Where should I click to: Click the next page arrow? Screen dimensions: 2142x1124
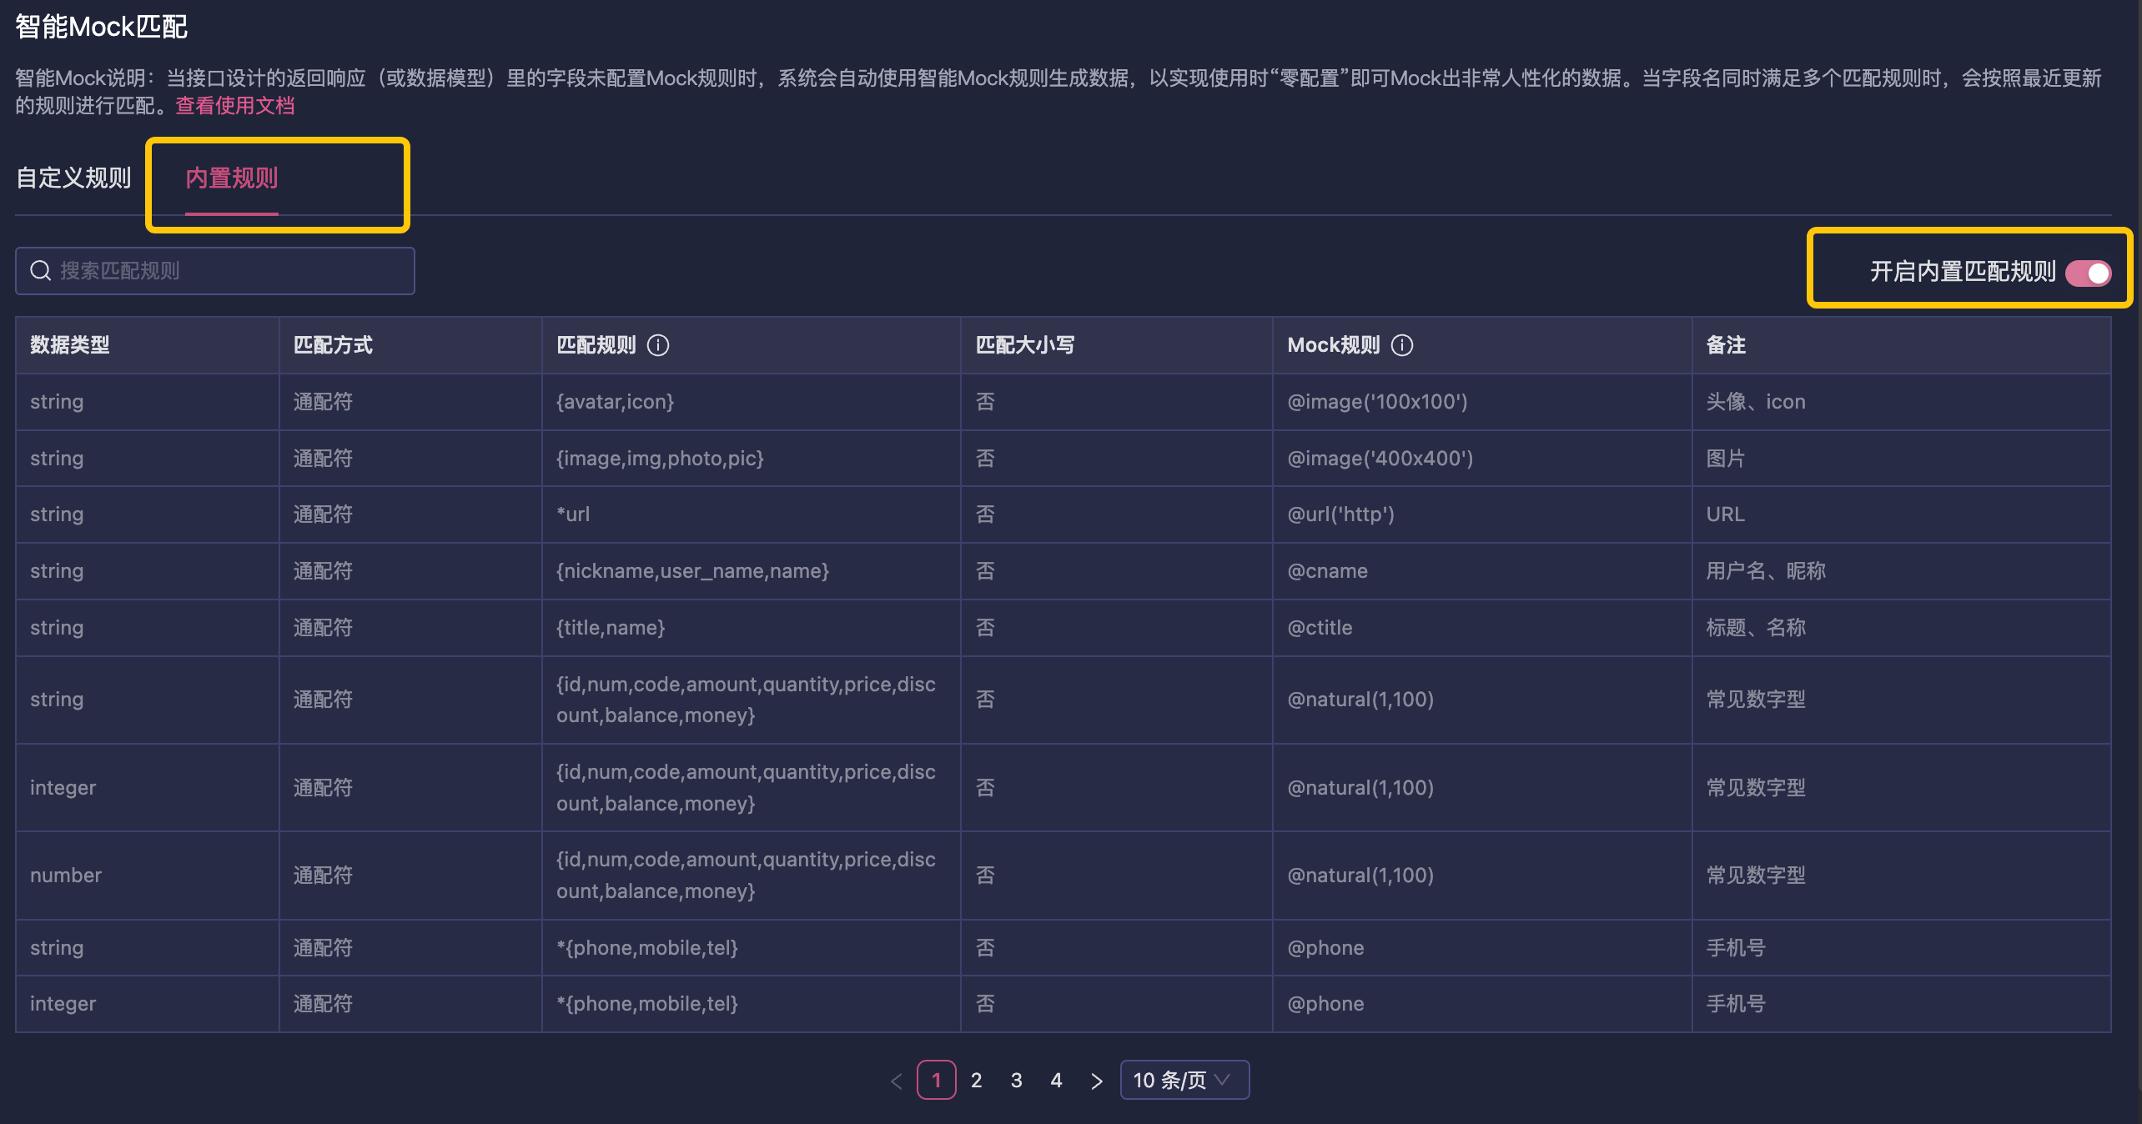click(1096, 1081)
